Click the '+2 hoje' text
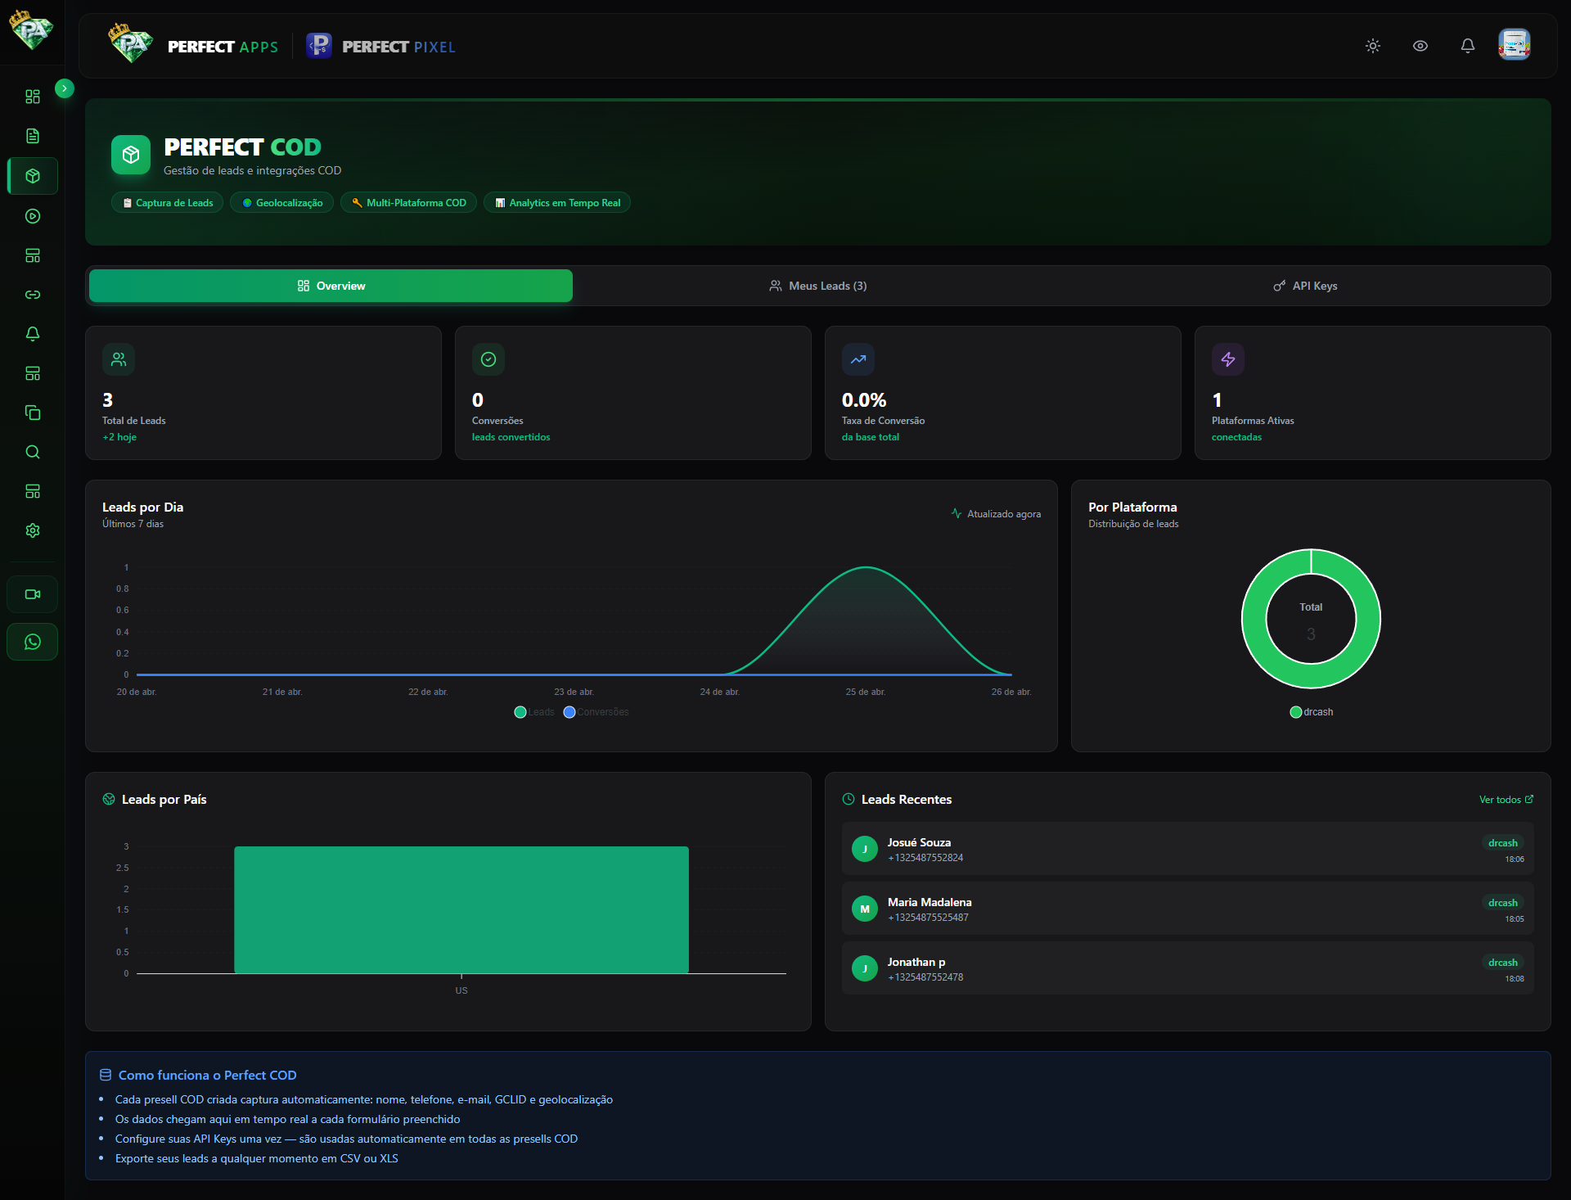The height and width of the screenshot is (1200, 1571). coord(119,437)
